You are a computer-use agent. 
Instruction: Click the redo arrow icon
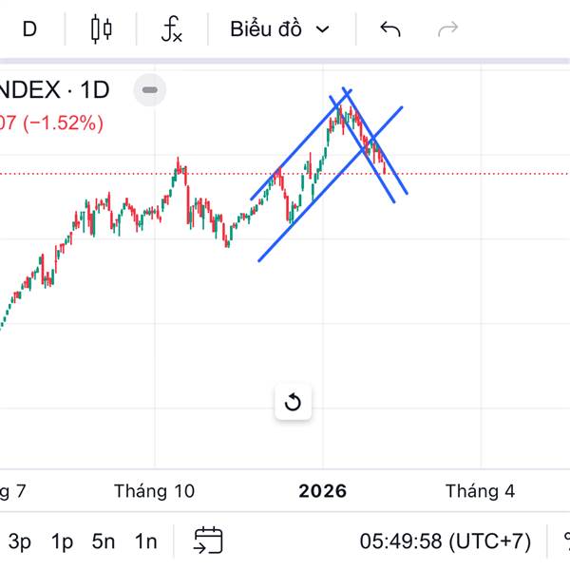click(x=447, y=29)
